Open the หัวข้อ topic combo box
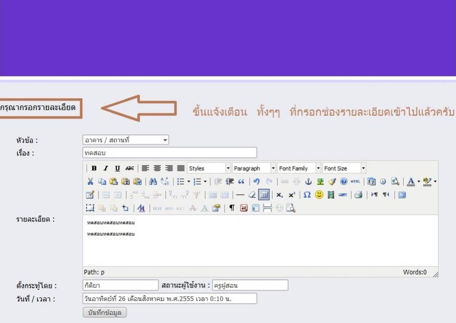The height and width of the screenshot is (323, 456). coord(125,140)
